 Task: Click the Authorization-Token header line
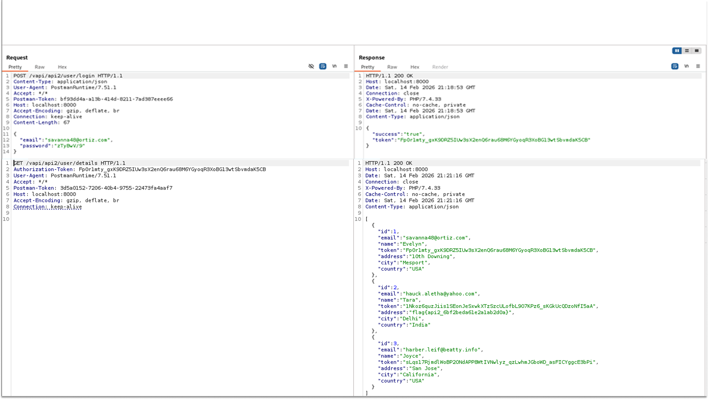coord(140,169)
